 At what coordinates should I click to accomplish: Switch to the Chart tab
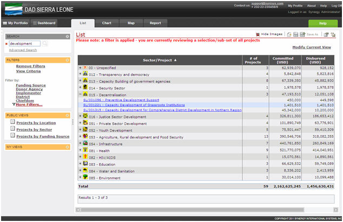coord(107,23)
